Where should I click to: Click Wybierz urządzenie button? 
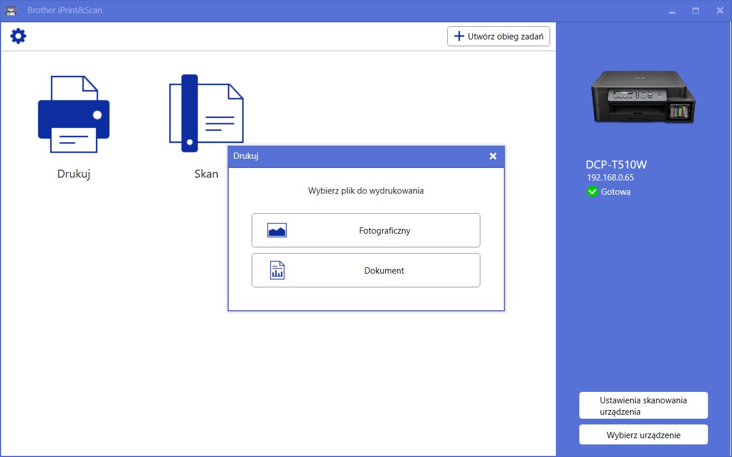643,435
